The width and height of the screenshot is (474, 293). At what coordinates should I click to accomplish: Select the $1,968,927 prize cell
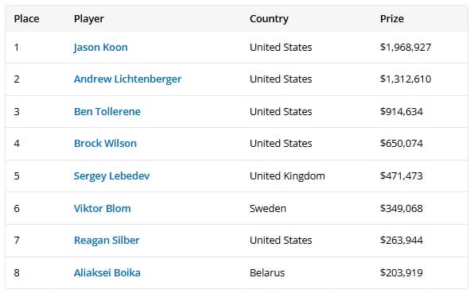406,48
